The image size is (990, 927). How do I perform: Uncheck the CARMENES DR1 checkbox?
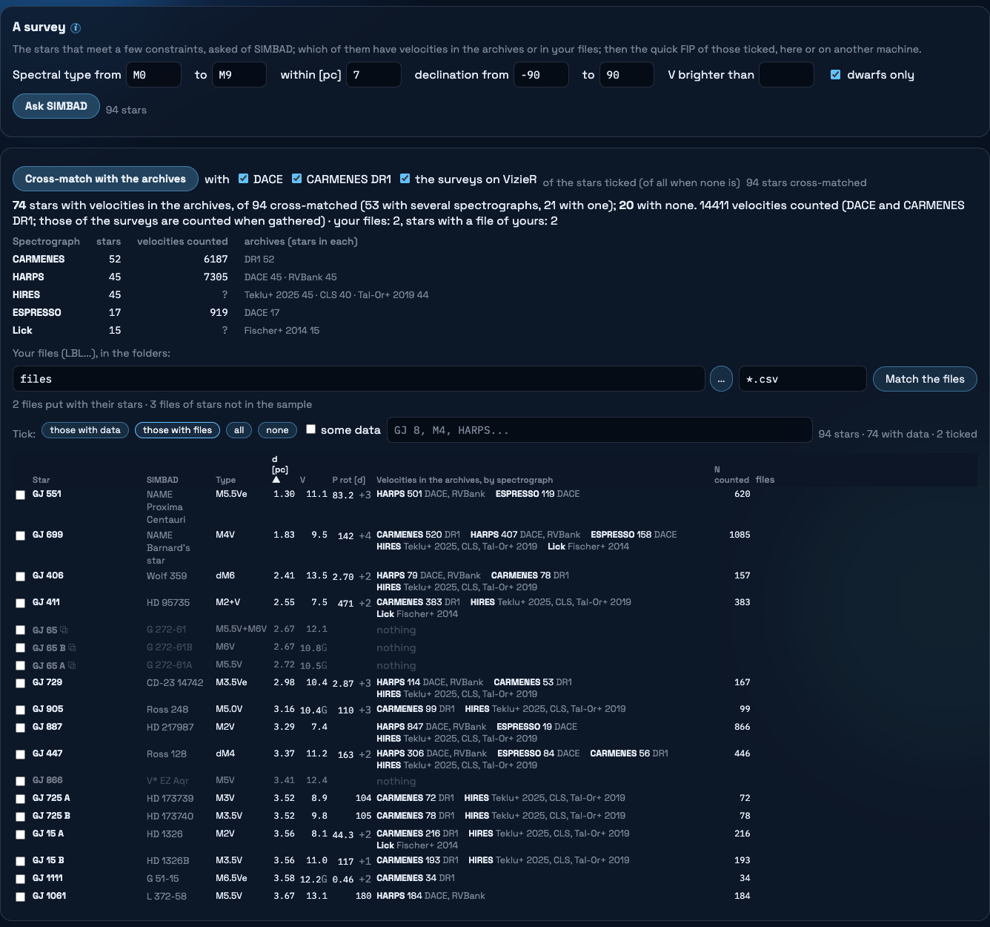296,179
